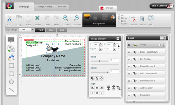Click the Zoom Out magnifier
175x105 pixels.
click(76, 18)
